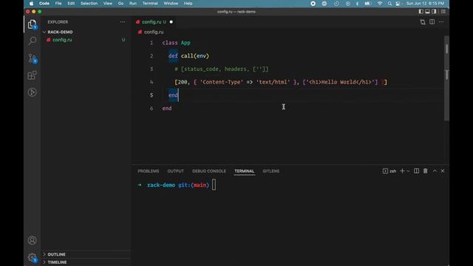Image resolution: width=473 pixels, height=266 pixels.
Task: Open Explorer views and more actions menu
Action: point(123,21)
